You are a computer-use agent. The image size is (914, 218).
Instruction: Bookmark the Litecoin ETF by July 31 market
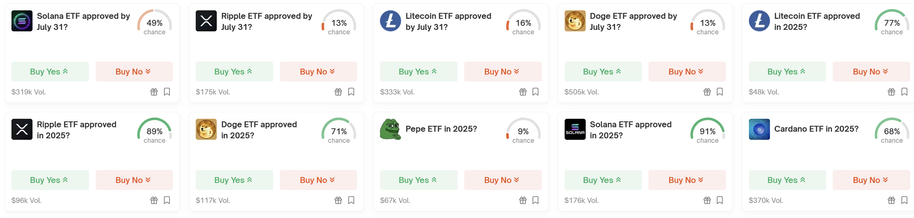coord(535,91)
